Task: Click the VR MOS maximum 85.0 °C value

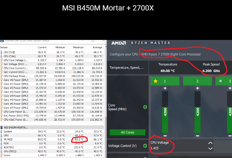Action: pos(79,140)
